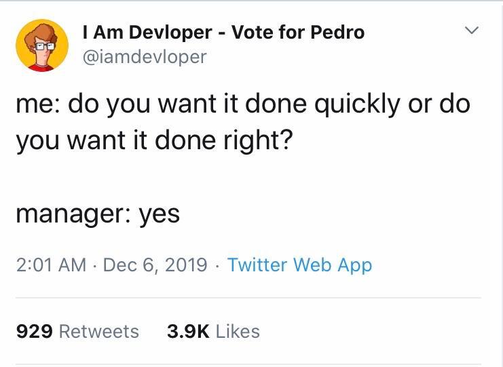Click the Dec 6, 2019 date

tap(155, 265)
